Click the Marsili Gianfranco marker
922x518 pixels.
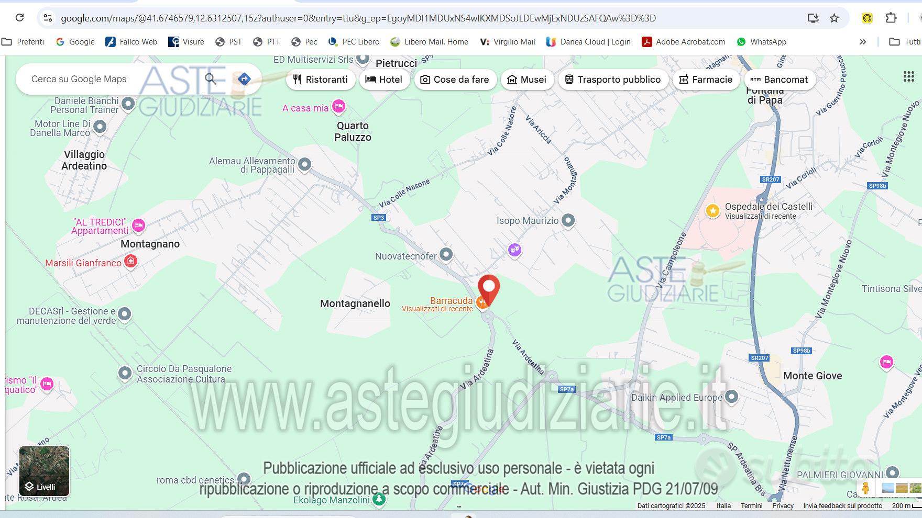click(130, 261)
